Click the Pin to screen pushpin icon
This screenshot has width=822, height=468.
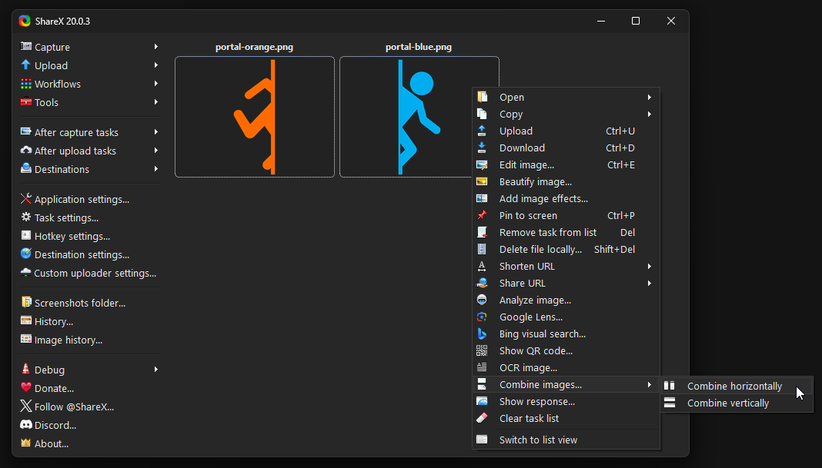pos(482,215)
